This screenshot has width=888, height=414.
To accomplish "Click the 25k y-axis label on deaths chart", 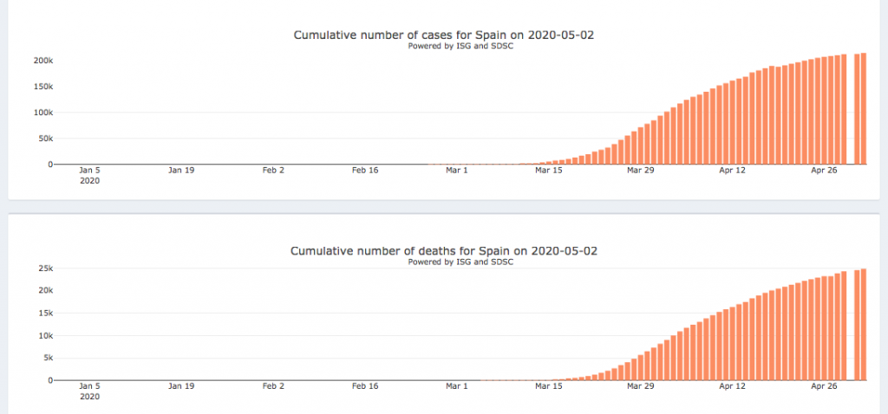I will point(45,268).
